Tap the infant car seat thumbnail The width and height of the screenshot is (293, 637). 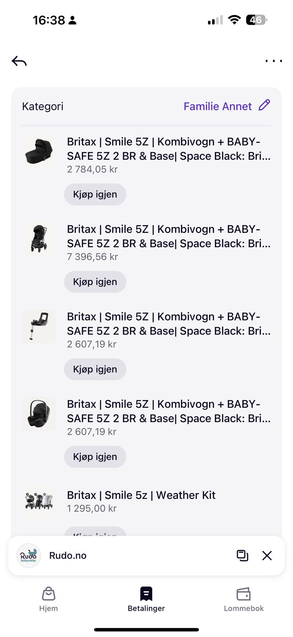coord(39,414)
